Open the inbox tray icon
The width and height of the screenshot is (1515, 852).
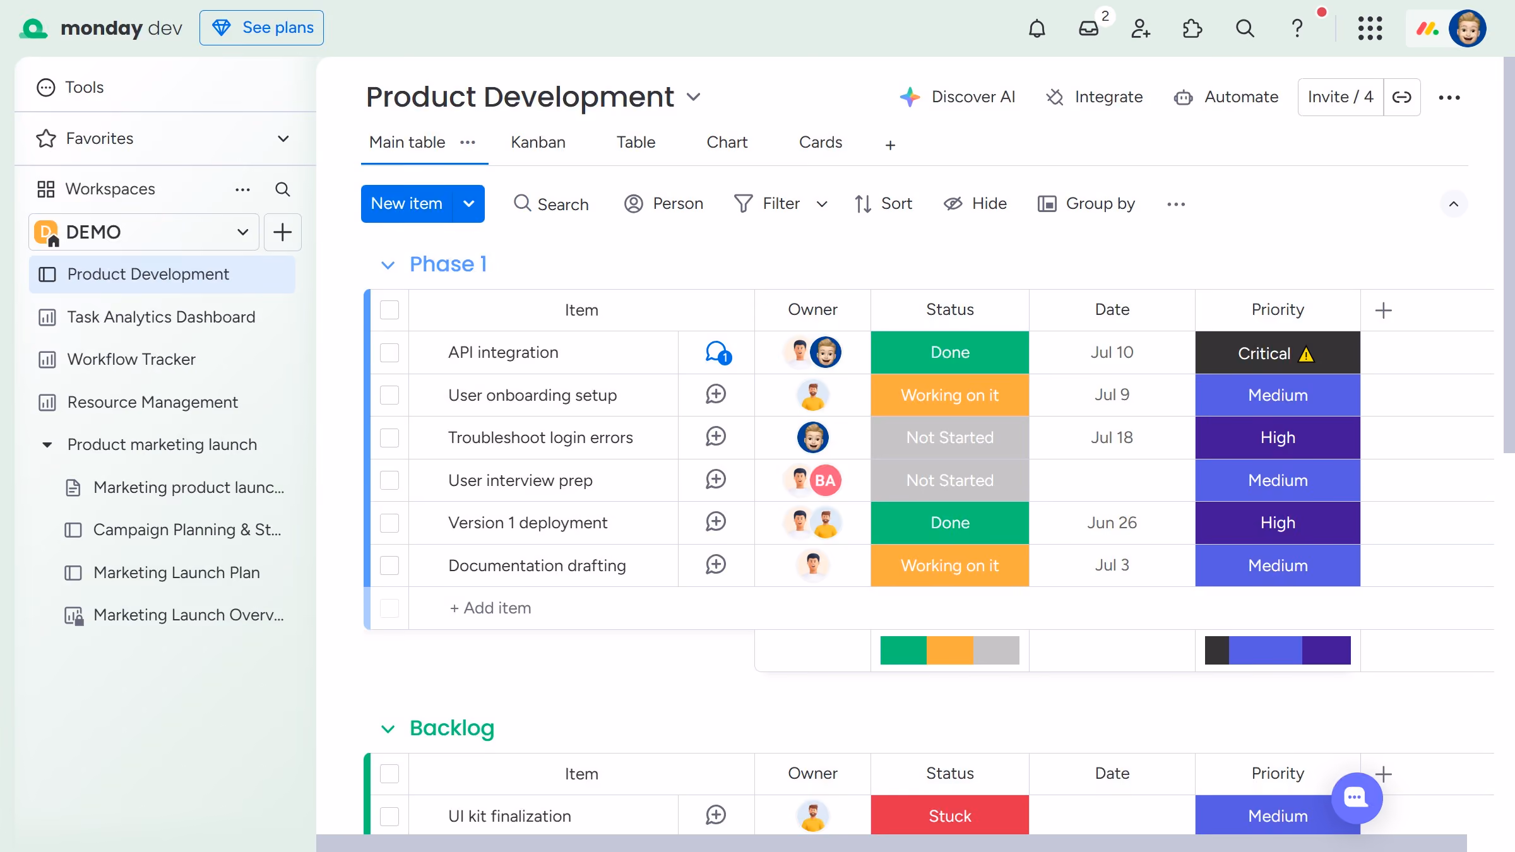1089,28
